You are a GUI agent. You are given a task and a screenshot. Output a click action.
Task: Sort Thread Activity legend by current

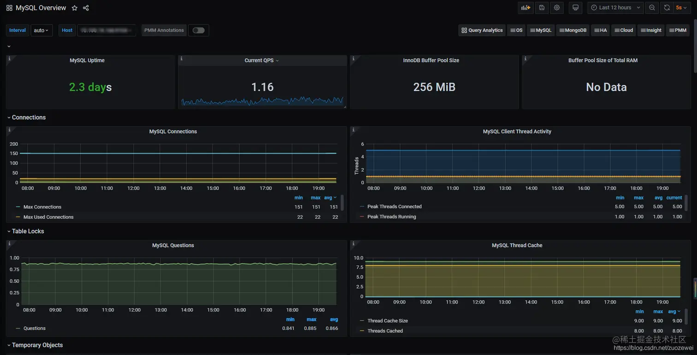(x=674, y=198)
